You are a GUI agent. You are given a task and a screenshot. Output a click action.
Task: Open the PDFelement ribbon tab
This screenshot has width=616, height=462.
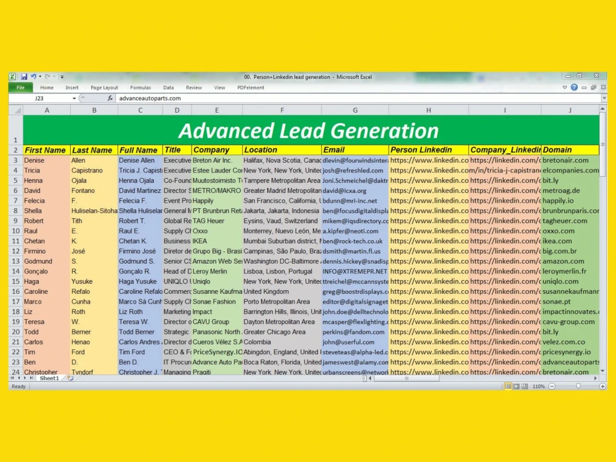251,87
